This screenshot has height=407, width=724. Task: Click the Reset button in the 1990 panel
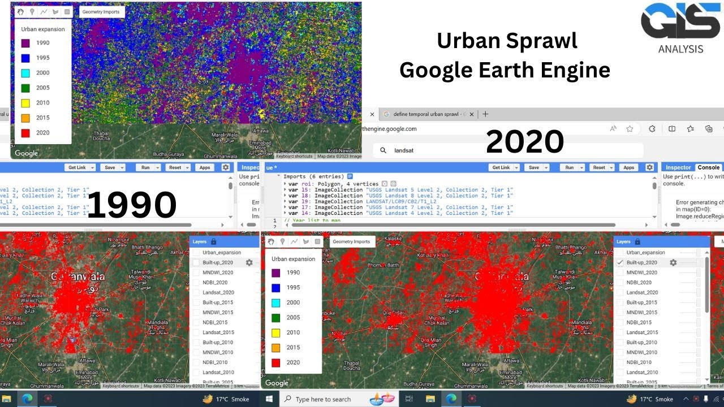pyautogui.click(x=175, y=167)
